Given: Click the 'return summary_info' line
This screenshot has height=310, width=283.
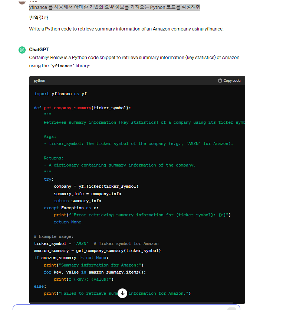Looking at the screenshot, I should coord(78,201).
